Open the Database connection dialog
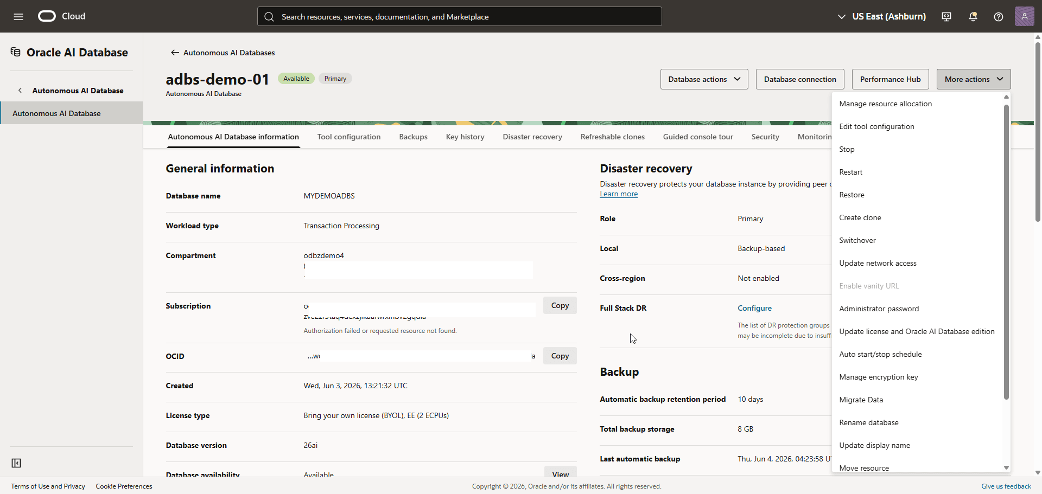Screen dimensions: 1042x494 [800, 79]
